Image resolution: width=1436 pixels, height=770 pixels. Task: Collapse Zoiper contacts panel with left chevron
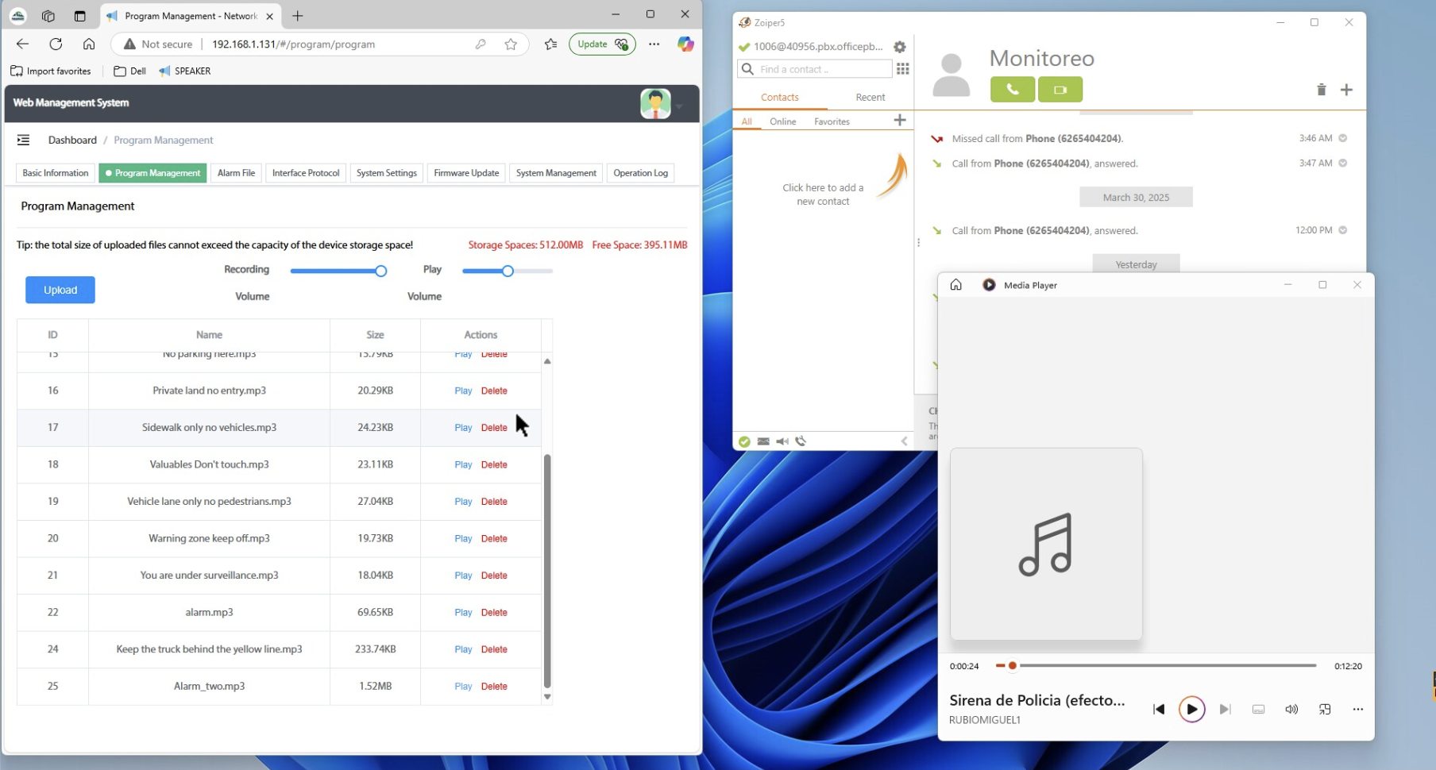(904, 441)
